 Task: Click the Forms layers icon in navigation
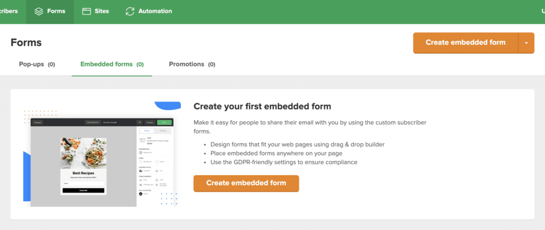[38, 11]
